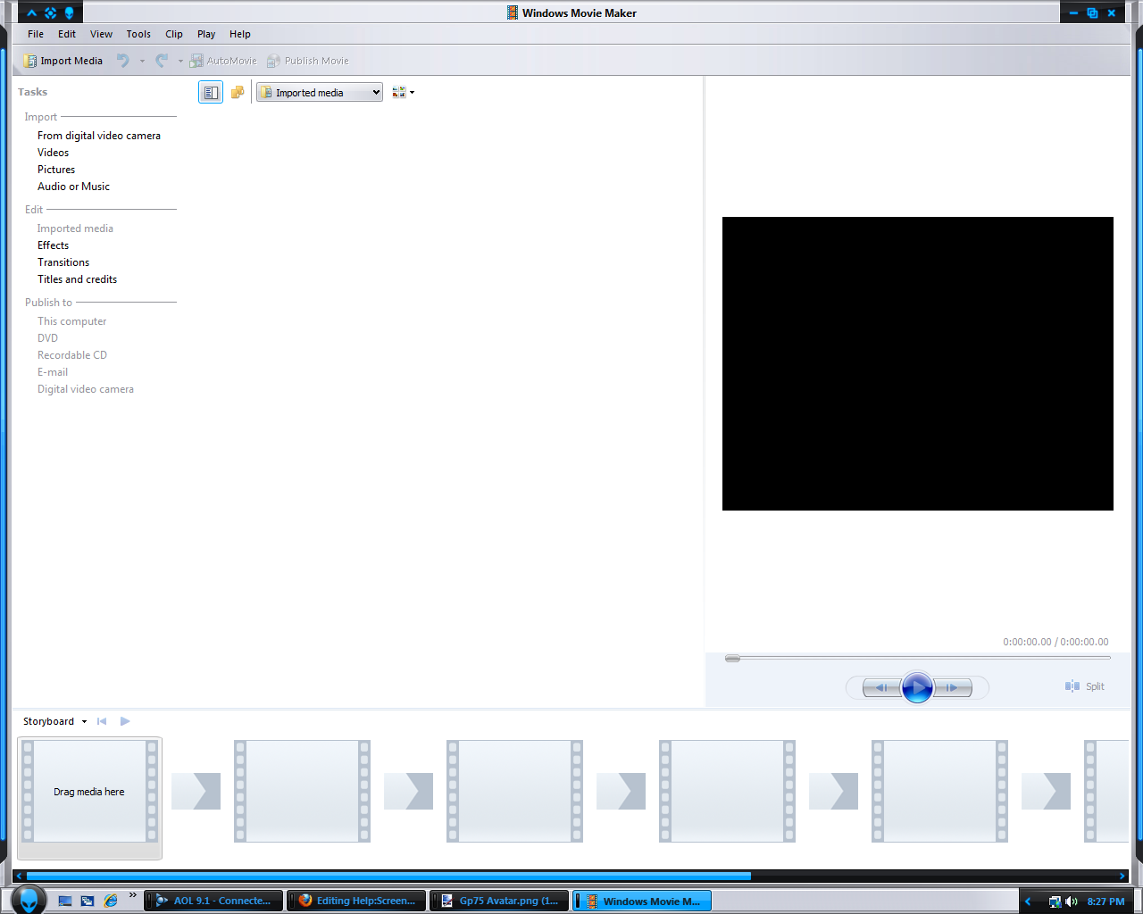Launch Internet Explorer from quick launch
Image resolution: width=1143 pixels, height=914 pixels.
click(x=111, y=901)
